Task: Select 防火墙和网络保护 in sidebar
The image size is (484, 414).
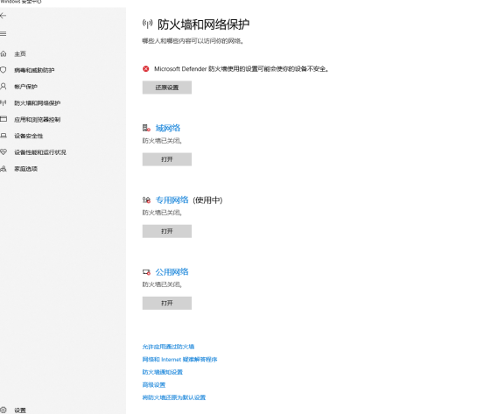Action: point(38,103)
